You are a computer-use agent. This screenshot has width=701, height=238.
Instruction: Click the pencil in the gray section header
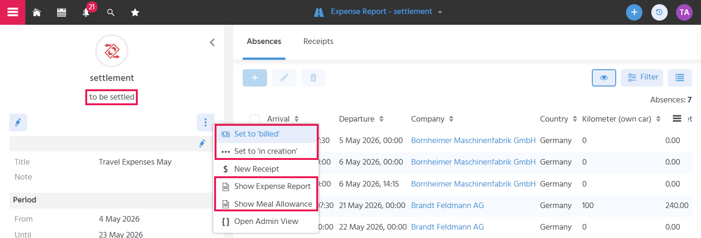[202, 144]
